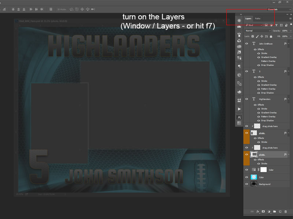
Task: Filter layers by shape layers icon
Action: (281, 25)
